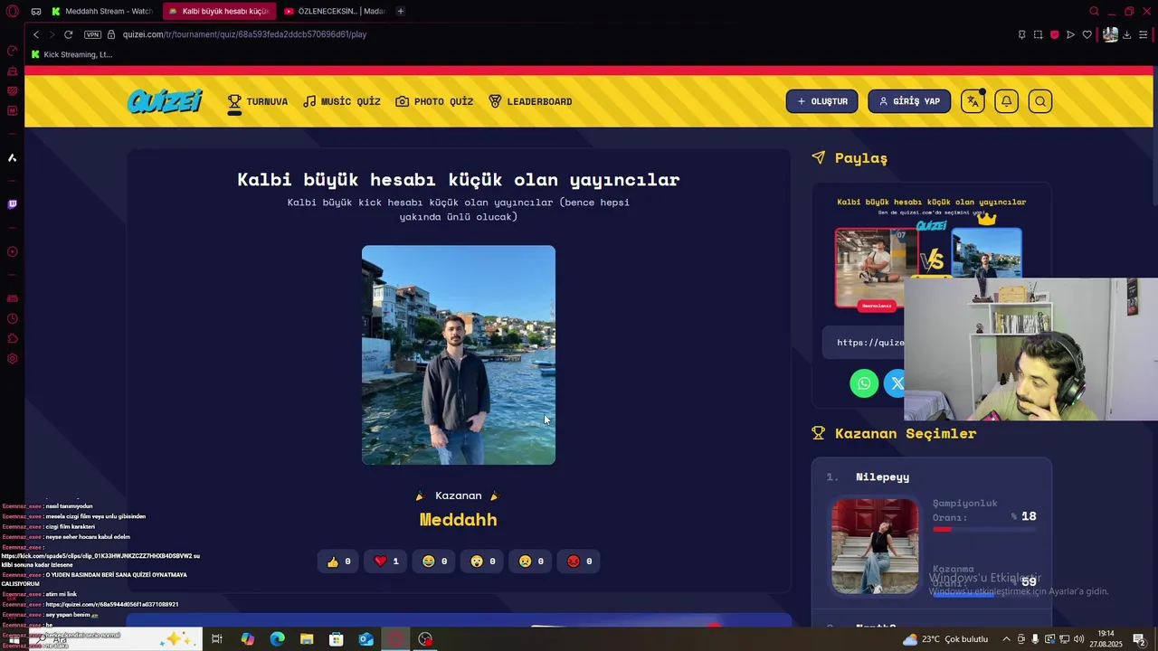The image size is (1158, 651).
Task: Open Opera main menu
Action: click(12, 11)
